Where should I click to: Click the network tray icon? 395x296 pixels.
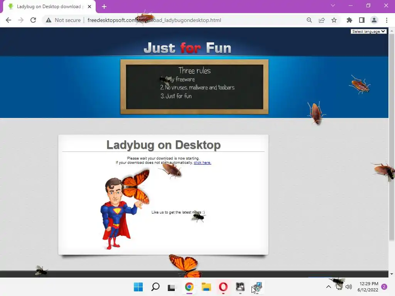click(x=339, y=287)
